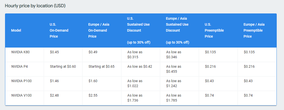
Task: Click the Starting at $0.65 cell
Action: 101,66
